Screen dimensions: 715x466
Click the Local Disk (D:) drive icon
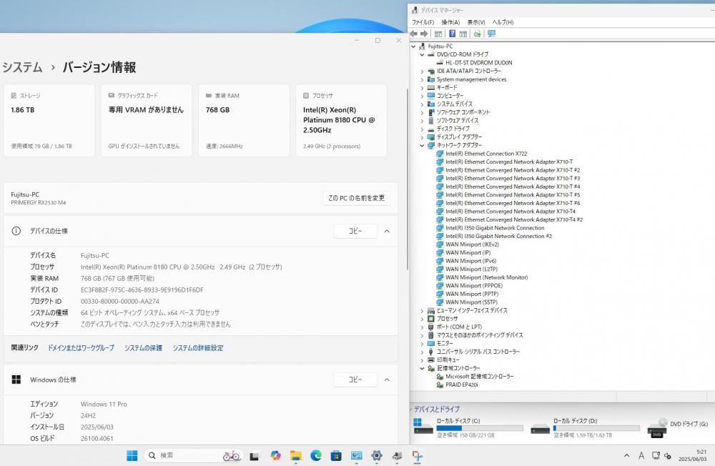[540, 429]
